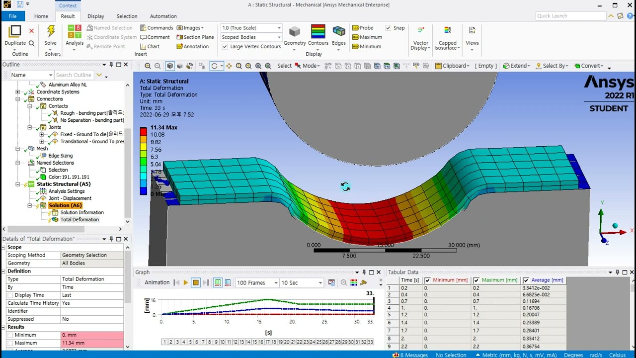Click the Rotate tool in graphics toolbar
The image size is (636, 358).
pos(214,66)
